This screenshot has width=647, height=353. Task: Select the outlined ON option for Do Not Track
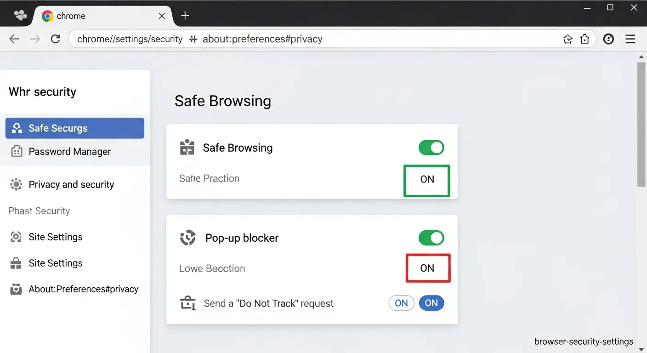(402, 303)
